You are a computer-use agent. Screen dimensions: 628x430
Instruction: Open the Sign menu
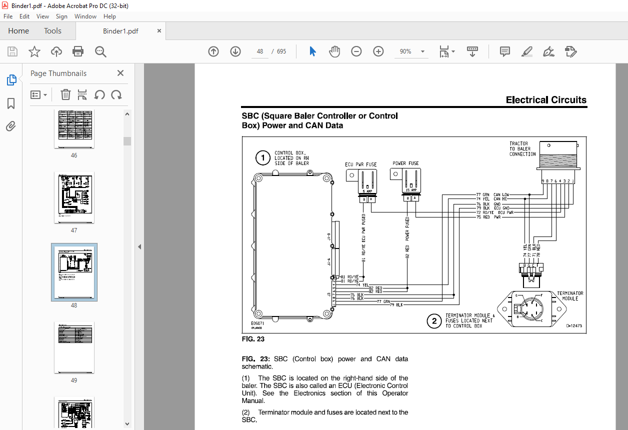click(61, 16)
